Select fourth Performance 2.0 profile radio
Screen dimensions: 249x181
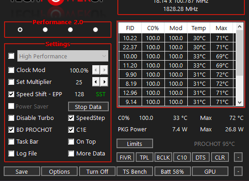tap(95, 30)
